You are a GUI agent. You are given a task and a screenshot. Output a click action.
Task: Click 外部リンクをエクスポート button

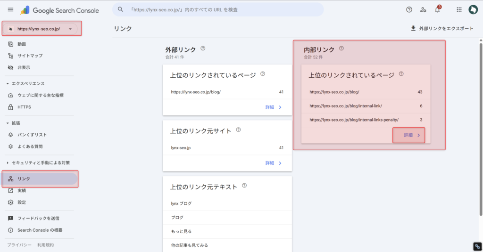click(442, 28)
